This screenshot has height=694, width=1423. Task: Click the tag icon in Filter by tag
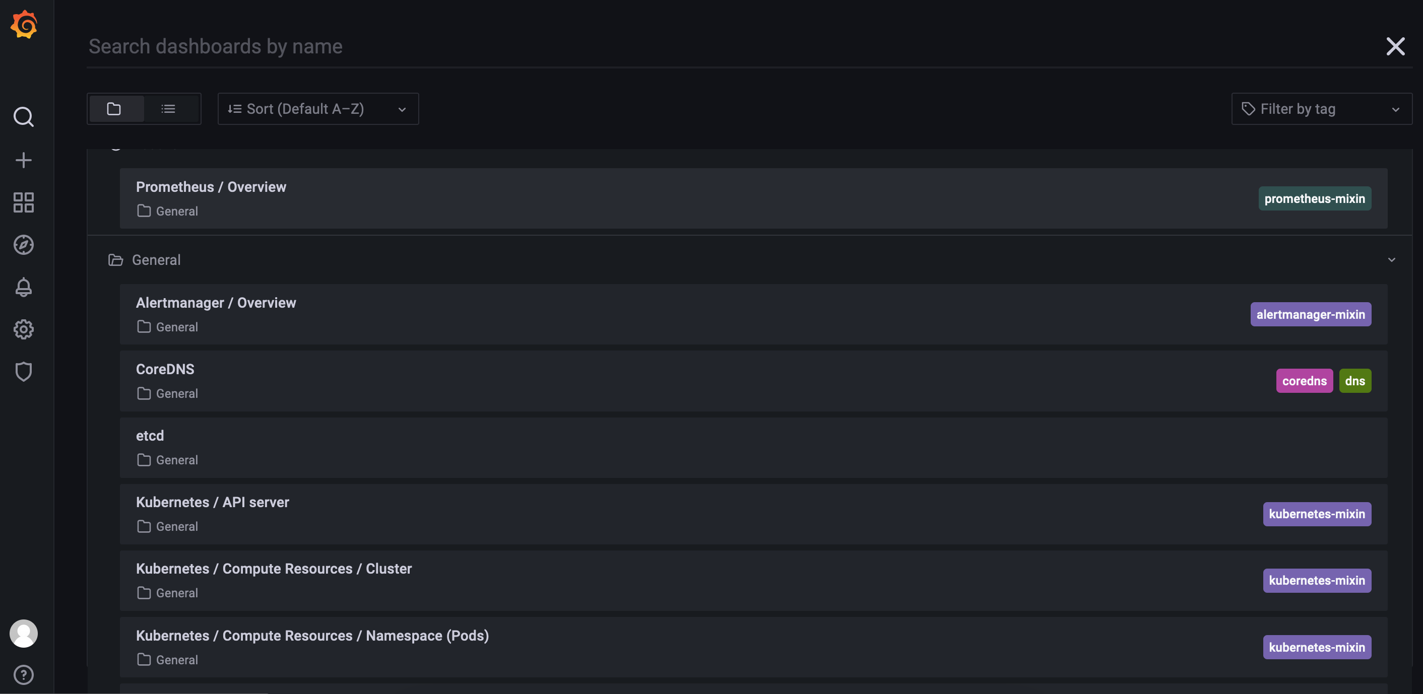[1248, 109]
